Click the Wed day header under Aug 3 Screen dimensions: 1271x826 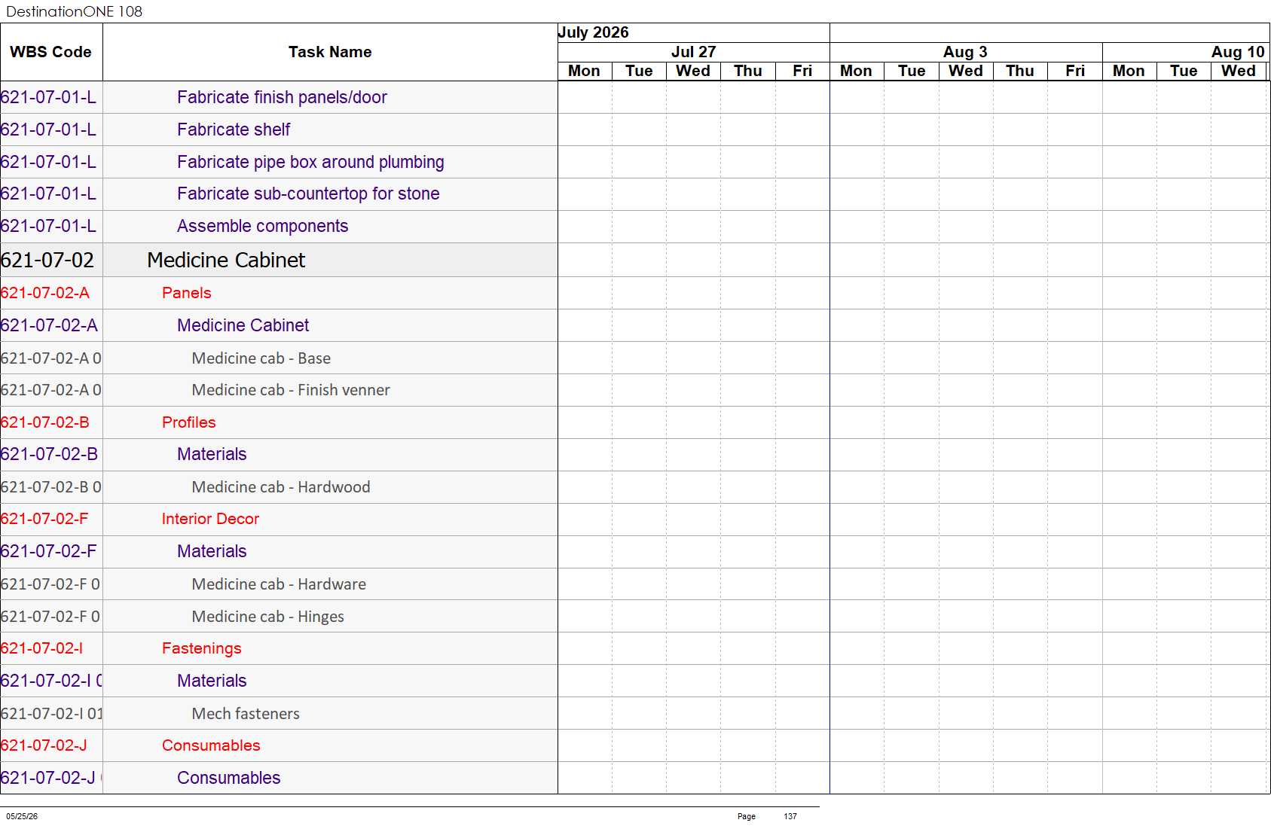click(966, 71)
